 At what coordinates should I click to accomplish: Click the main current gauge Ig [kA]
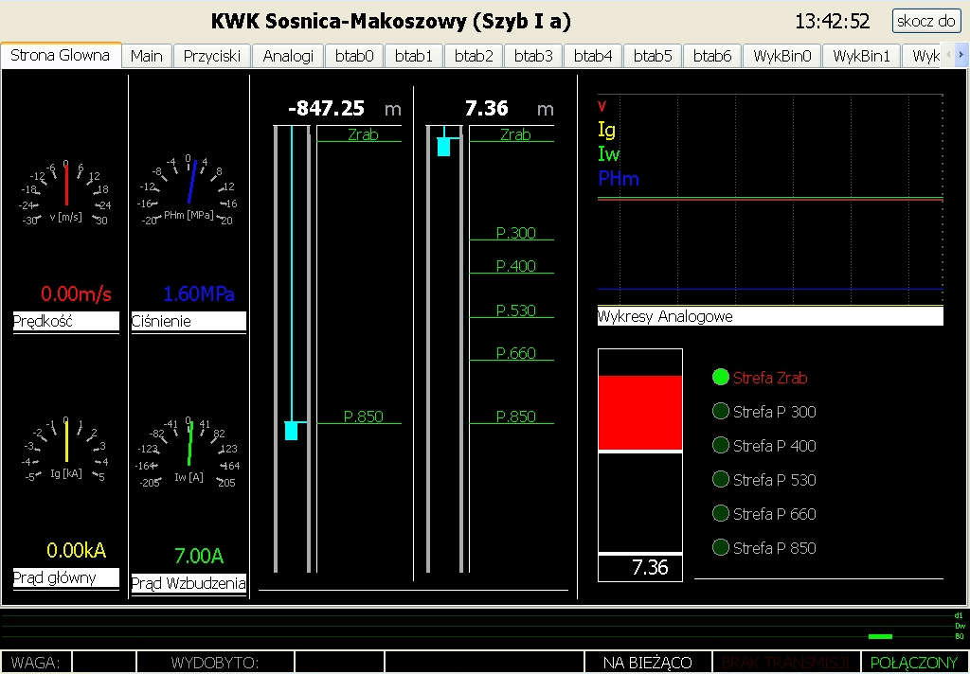pyautogui.click(x=65, y=449)
